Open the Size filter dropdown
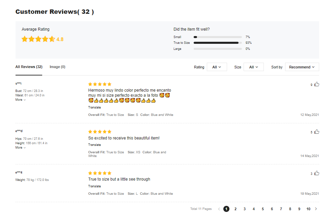The width and height of the screenshot is (334, 220). pyautogui.click(x=253, y=67)
